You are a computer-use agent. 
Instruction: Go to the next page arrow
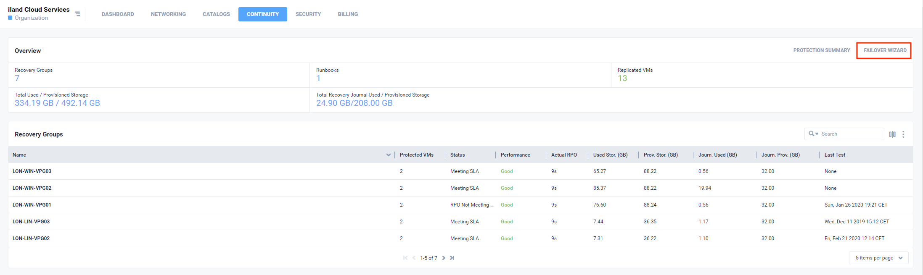[444, 258]
